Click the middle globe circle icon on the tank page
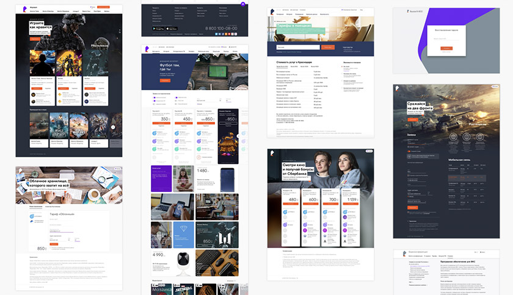This screenshot has width=513, height=295. coord(467,137)
